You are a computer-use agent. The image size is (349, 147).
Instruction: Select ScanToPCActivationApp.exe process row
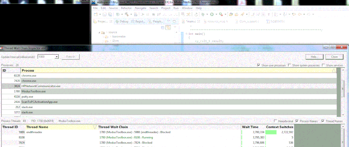tap(169, 102)
